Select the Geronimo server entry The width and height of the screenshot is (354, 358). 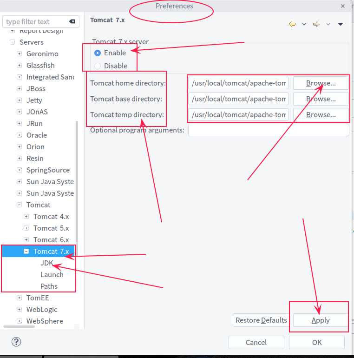[x=42, y=54]
